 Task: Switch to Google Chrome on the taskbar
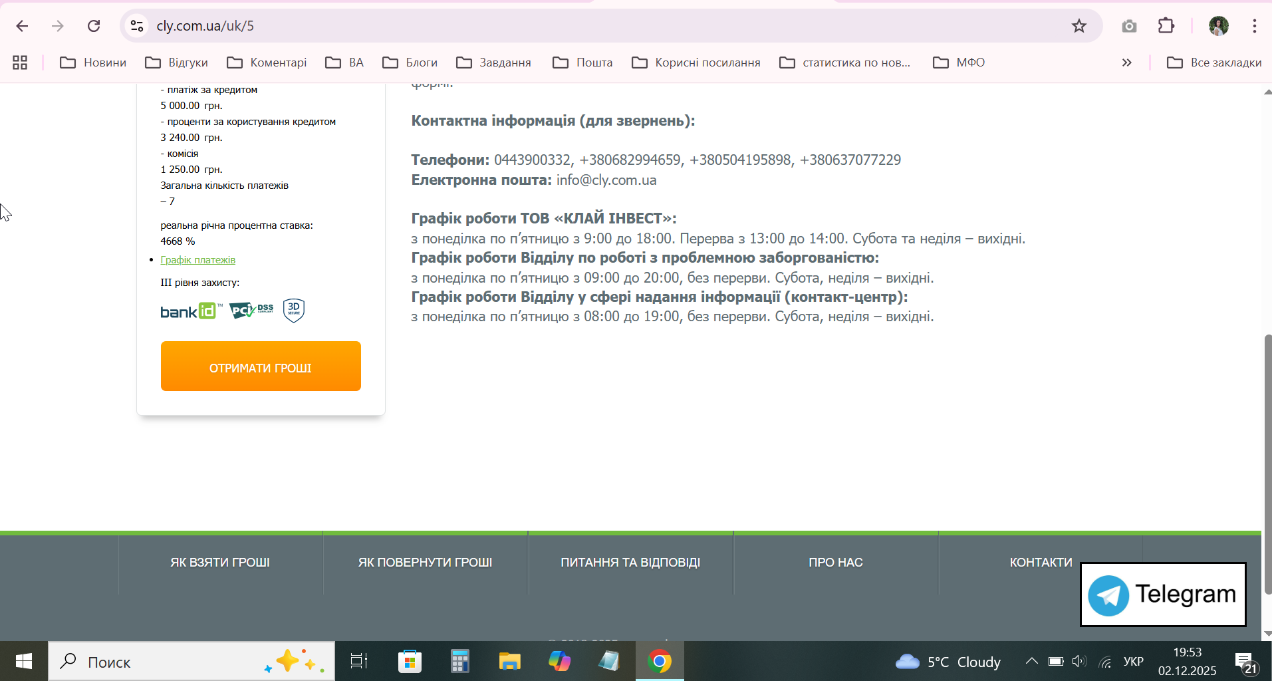[x=660, y=661]
